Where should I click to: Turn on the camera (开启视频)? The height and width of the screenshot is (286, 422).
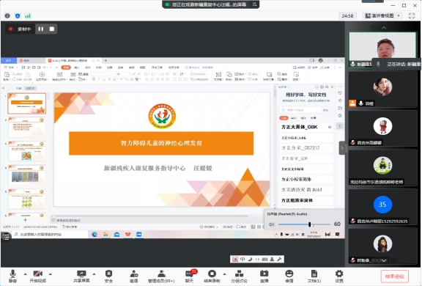[37, 276]
